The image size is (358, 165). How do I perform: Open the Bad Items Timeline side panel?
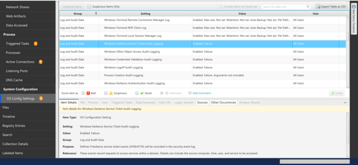pyautogui.click(x=354, y=19)
